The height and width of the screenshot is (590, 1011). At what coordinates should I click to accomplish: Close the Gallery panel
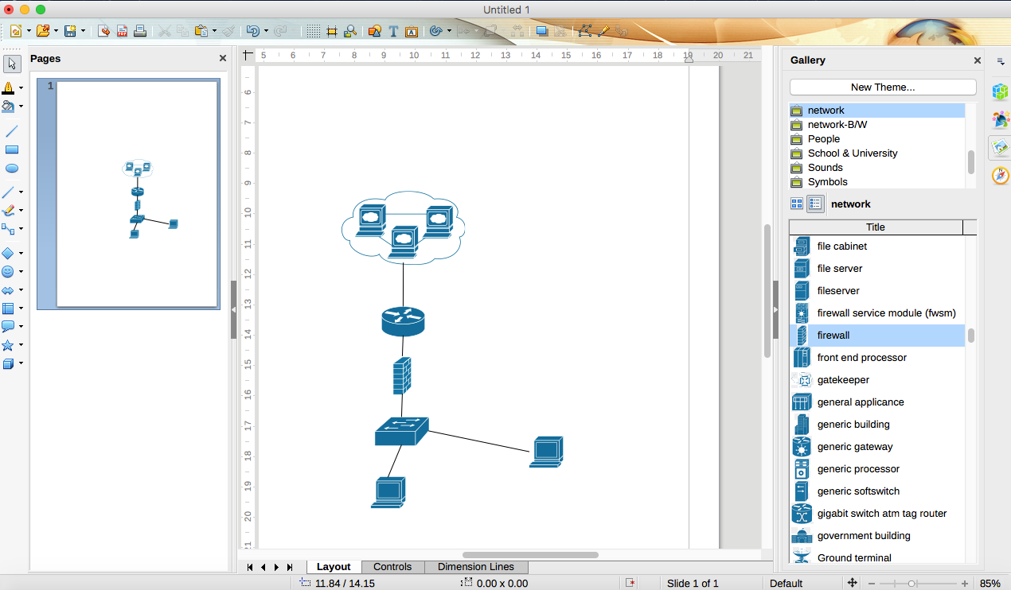[978, 60]
